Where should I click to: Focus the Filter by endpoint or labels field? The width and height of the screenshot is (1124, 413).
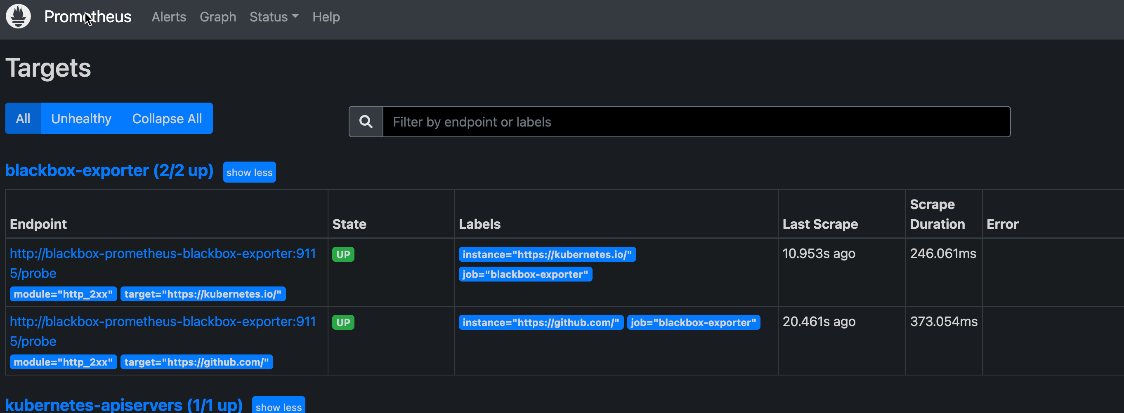point(697,122)
